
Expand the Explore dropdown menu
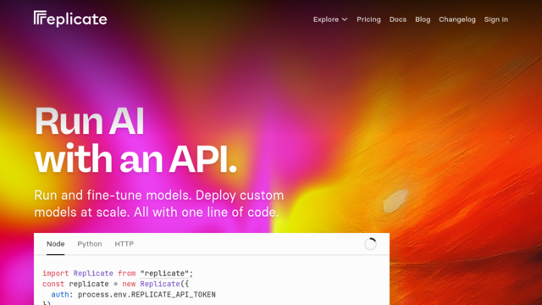pyautogui.click(x=330, y=19)
